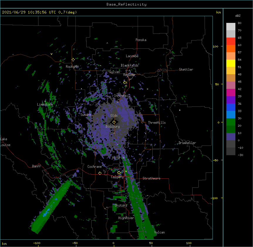This screenshot has width=253, height=247.
Task: Click the white asterisk marker above Limestone
Action: coord(45,101)
